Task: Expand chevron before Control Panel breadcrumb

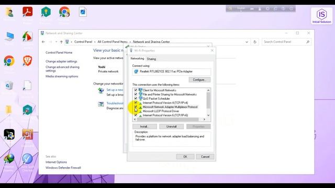Action: pos(72,42)
